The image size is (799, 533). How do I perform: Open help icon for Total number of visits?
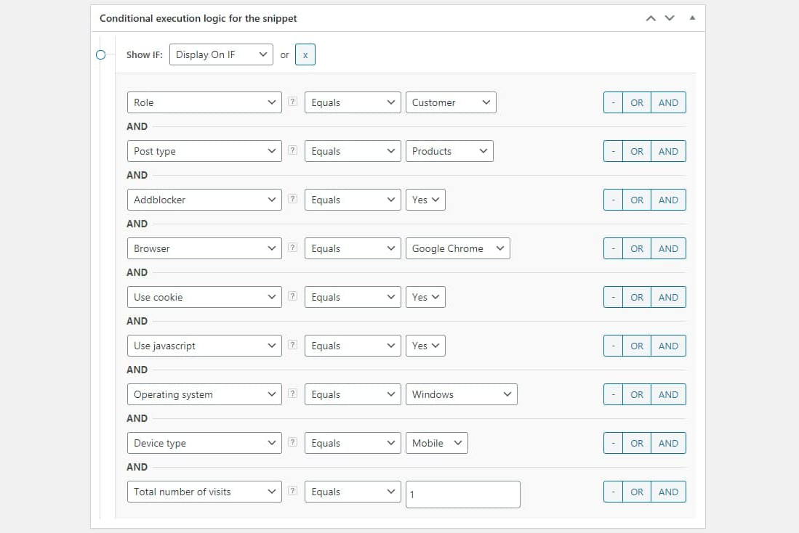point(292,491)
